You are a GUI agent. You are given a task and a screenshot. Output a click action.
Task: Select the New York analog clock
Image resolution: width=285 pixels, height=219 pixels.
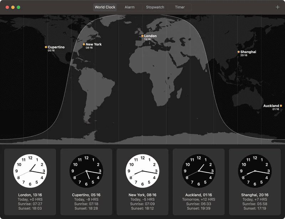tap(142, 171)
